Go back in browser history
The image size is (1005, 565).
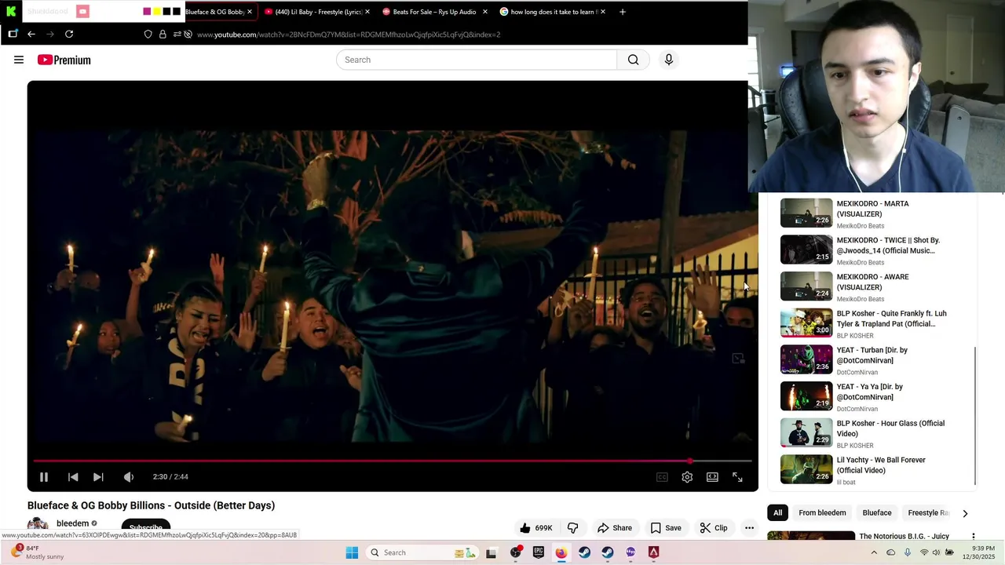(x=31, y=35)
